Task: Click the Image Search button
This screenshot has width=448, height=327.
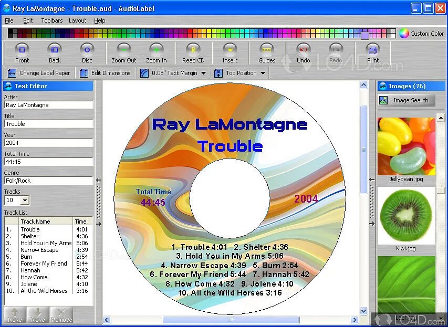Action: click(407, 100)
